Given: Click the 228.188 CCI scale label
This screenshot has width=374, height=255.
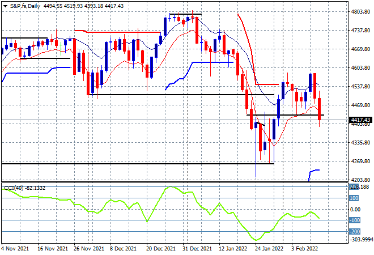Looking at the screenshot, I should [x=360, y=187].
